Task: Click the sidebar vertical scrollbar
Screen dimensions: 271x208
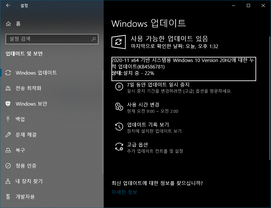Action: coord(103,122)
